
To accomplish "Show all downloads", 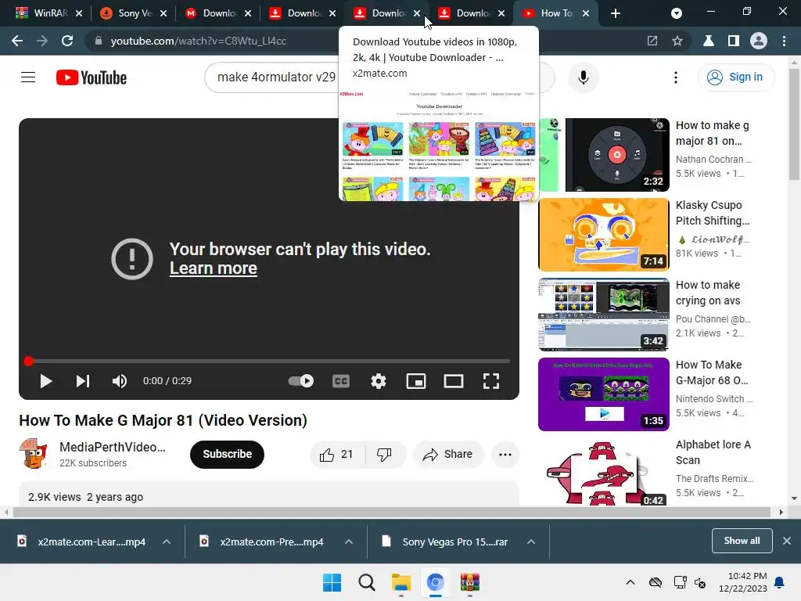I will 742,541.
